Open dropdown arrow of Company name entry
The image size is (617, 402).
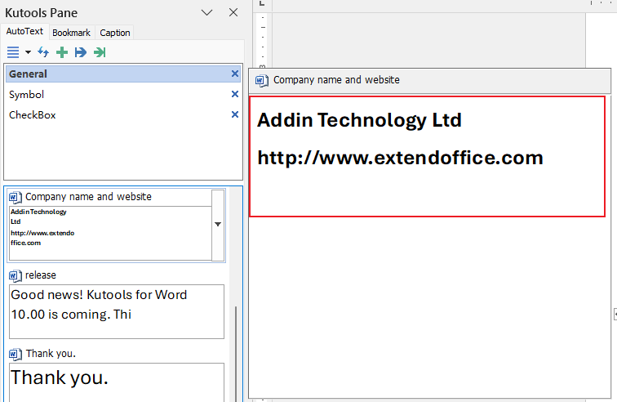click(x=218, y=224)
